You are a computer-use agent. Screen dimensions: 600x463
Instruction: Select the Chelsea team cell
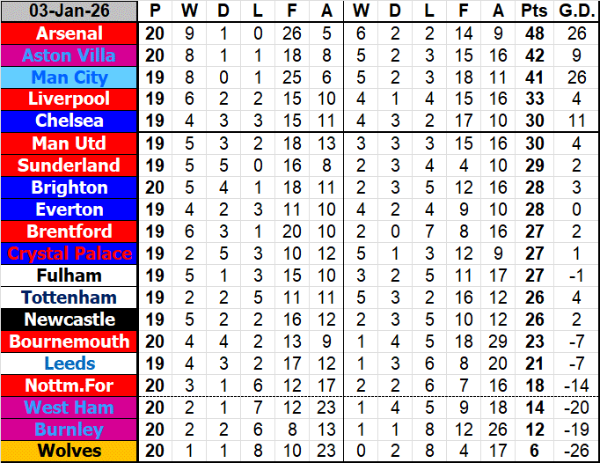point(70,121)
